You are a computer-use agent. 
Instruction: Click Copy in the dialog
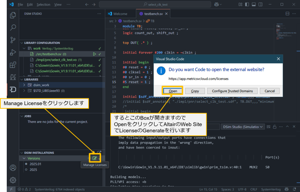pos(195,91)
